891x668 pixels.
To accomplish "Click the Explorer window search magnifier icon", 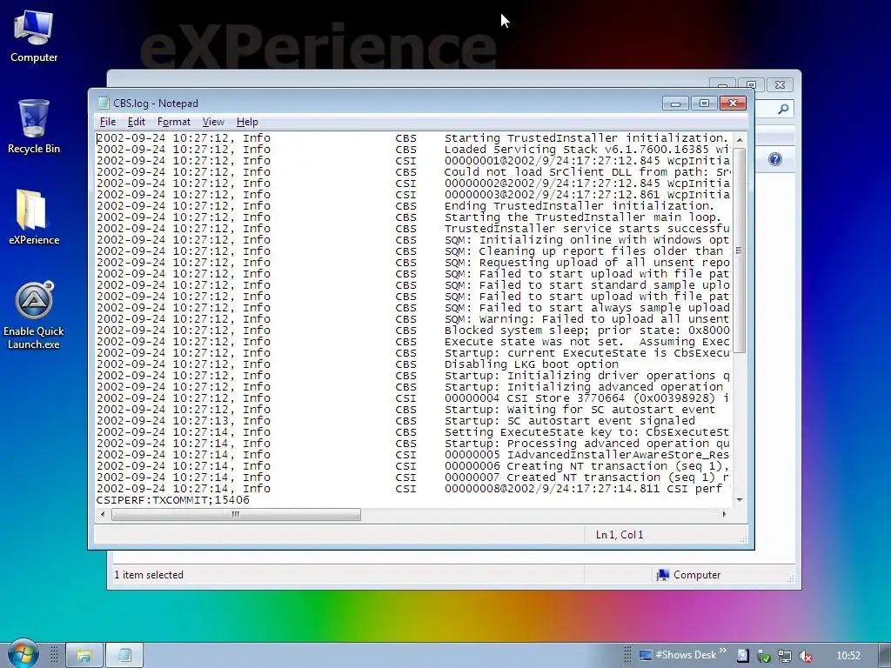I will 783,109.
